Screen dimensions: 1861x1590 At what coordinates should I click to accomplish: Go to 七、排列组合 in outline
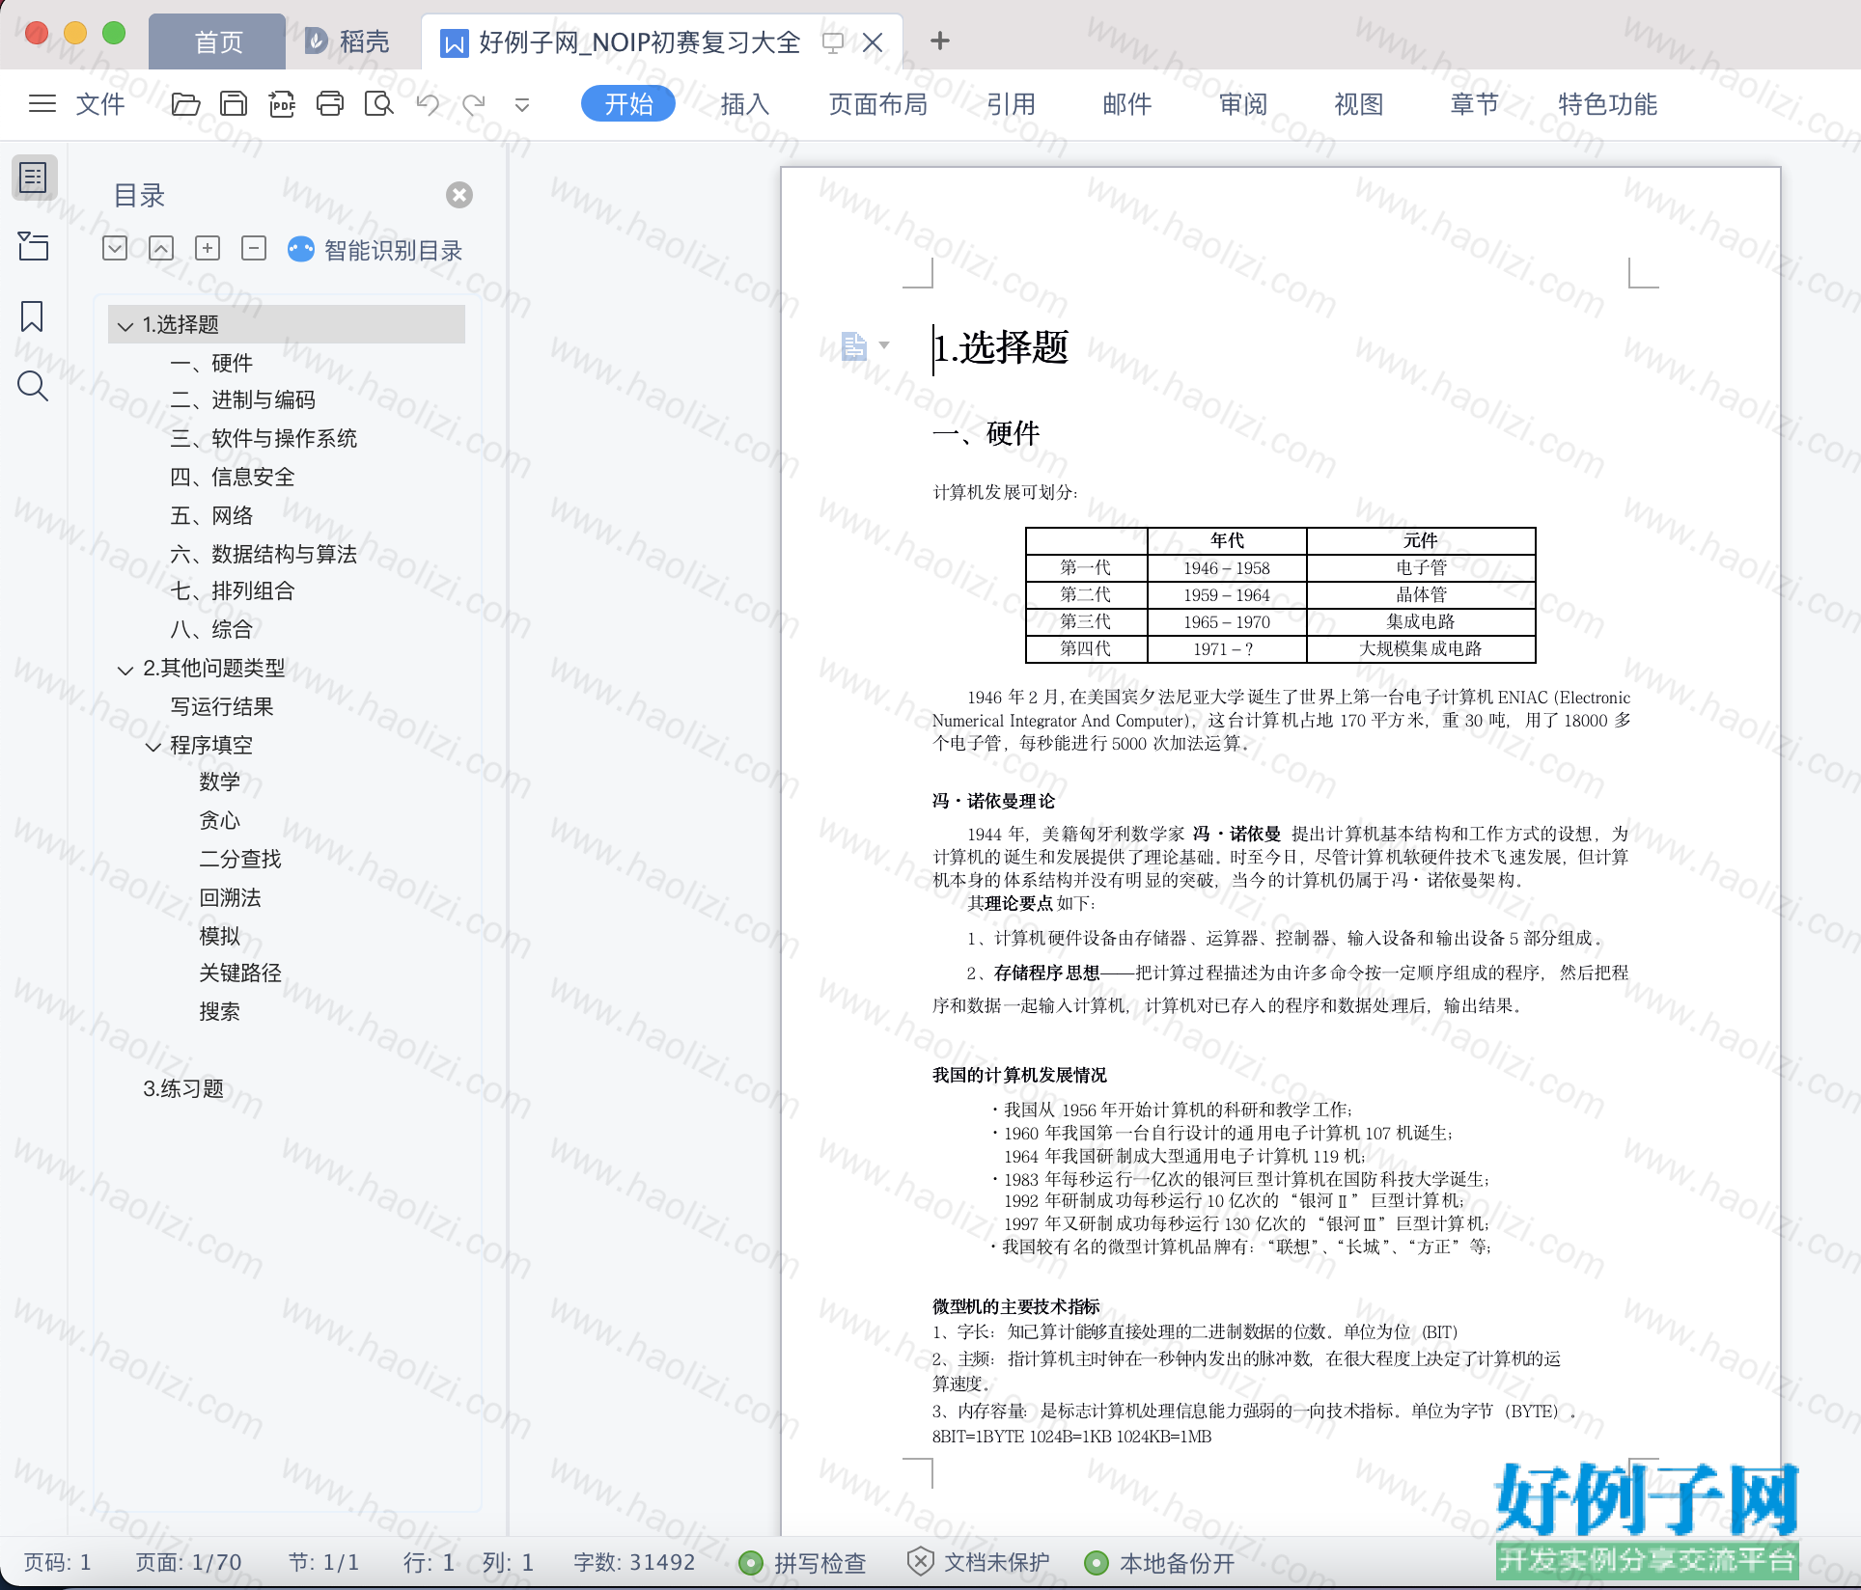(x=233, y=590)
